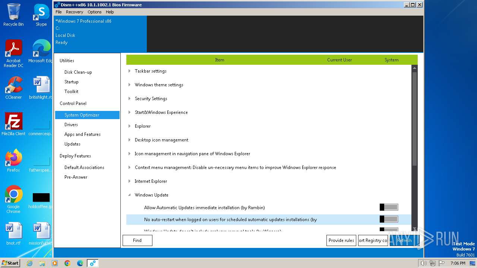The height and width of the screenshot is (268, 477).
Task: Open Microsoft Edge desktop shortcut
Action: pos(41,51)
